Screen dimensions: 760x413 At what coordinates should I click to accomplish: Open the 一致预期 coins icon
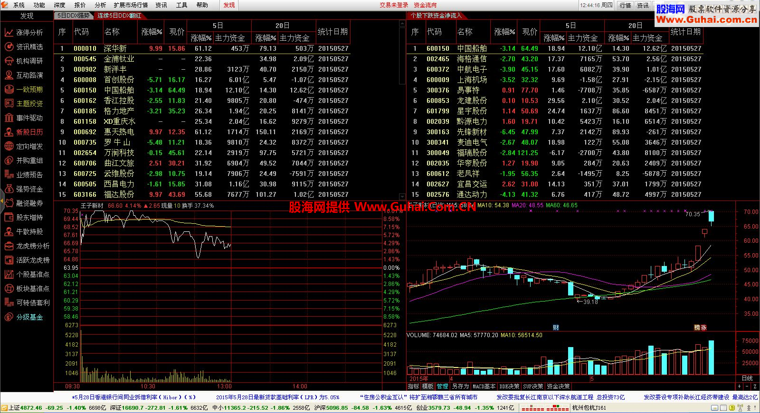[9, 89]
